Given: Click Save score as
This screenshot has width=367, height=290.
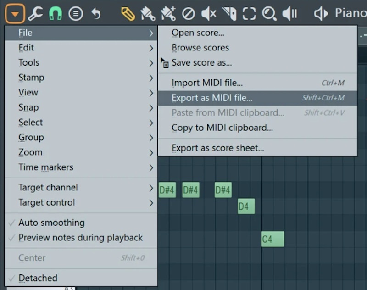Looking at the screenshot, I should coord(201,63).
